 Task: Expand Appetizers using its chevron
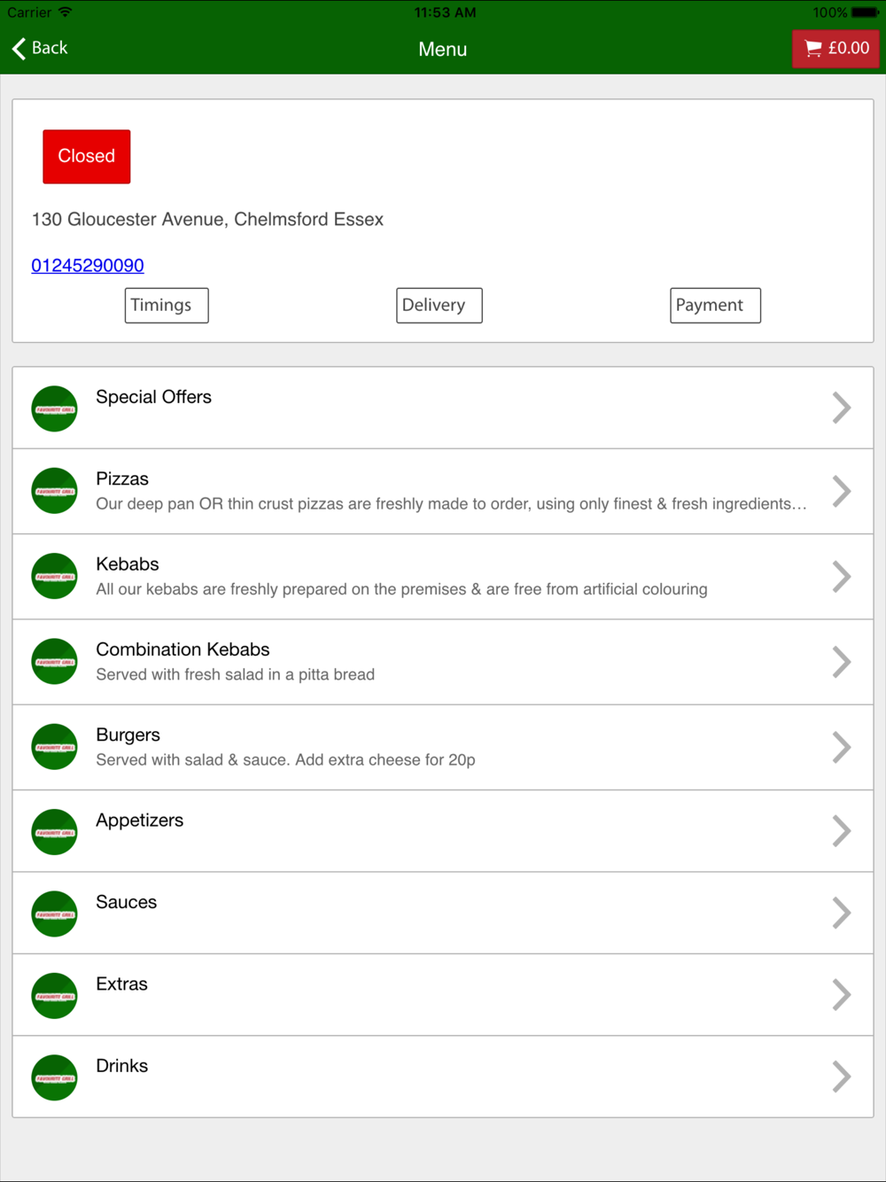pos(842,831)
